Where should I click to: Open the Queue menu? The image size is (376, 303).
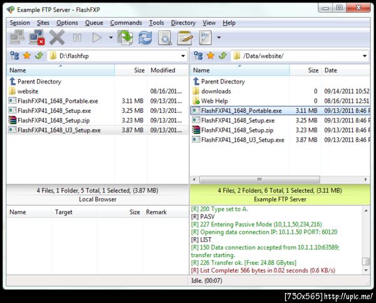(94, 23)
